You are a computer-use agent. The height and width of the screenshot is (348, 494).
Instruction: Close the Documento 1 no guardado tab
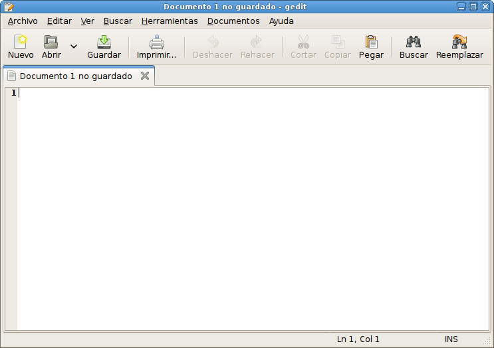click(145, 76)
